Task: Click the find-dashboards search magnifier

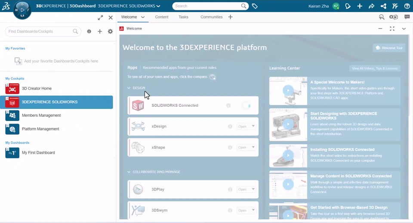Action: (75, 31)
